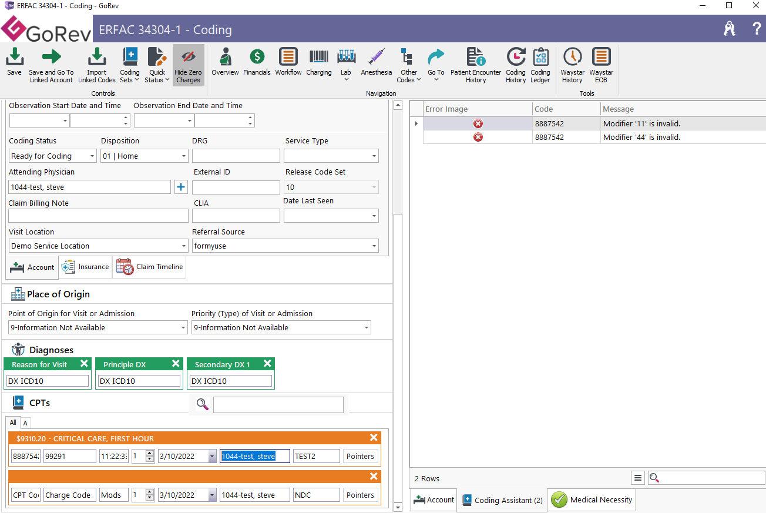Screen dimensions: 766x513
Task: Expand the Coding Status dropdown
Action: tap(92, 156)
